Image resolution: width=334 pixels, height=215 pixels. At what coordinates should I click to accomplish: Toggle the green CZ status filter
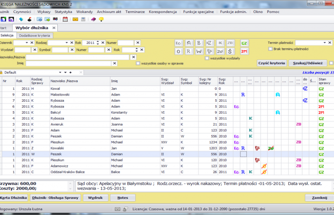click(x=244, y=43)
